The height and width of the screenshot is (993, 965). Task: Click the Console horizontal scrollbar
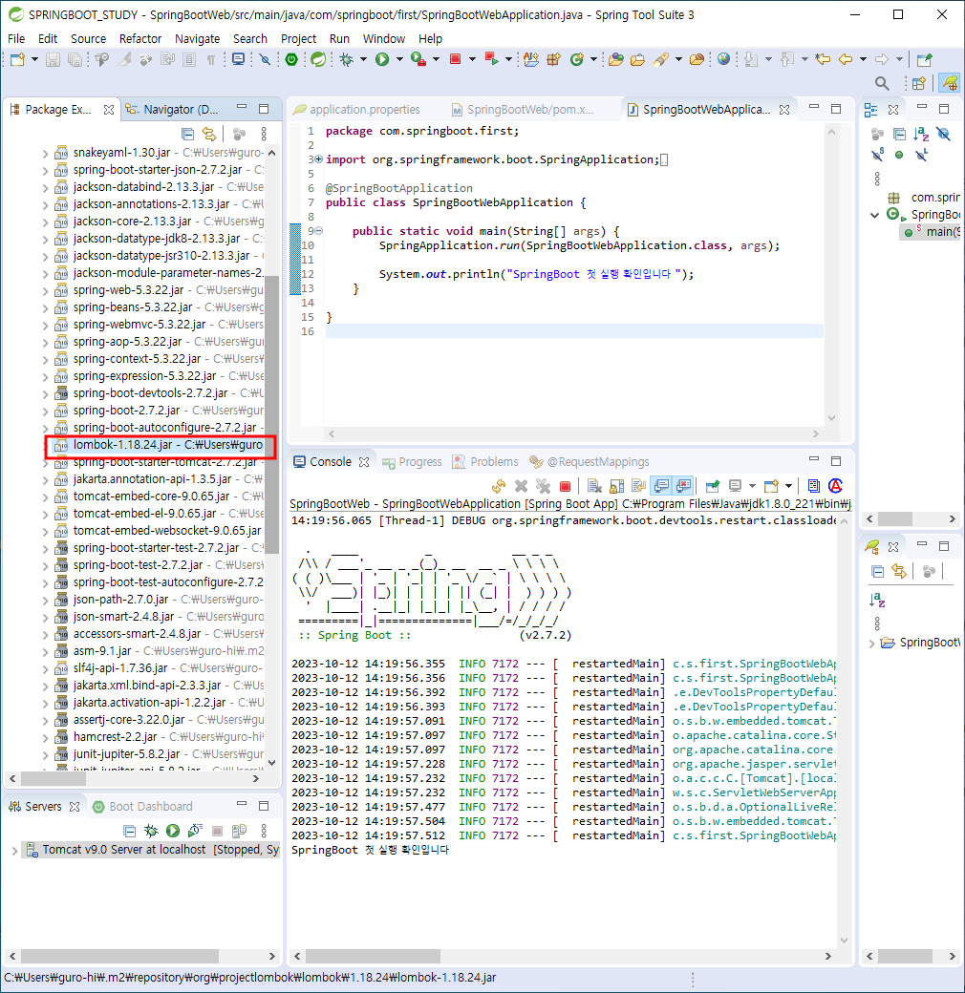(x=374, y=956)
